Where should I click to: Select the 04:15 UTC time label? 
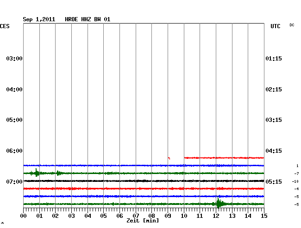tap(274, 151)
